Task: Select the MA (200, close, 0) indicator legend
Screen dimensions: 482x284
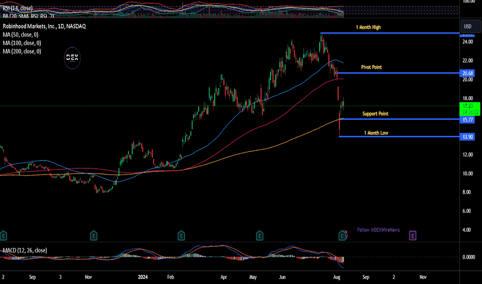Action: 22,51
